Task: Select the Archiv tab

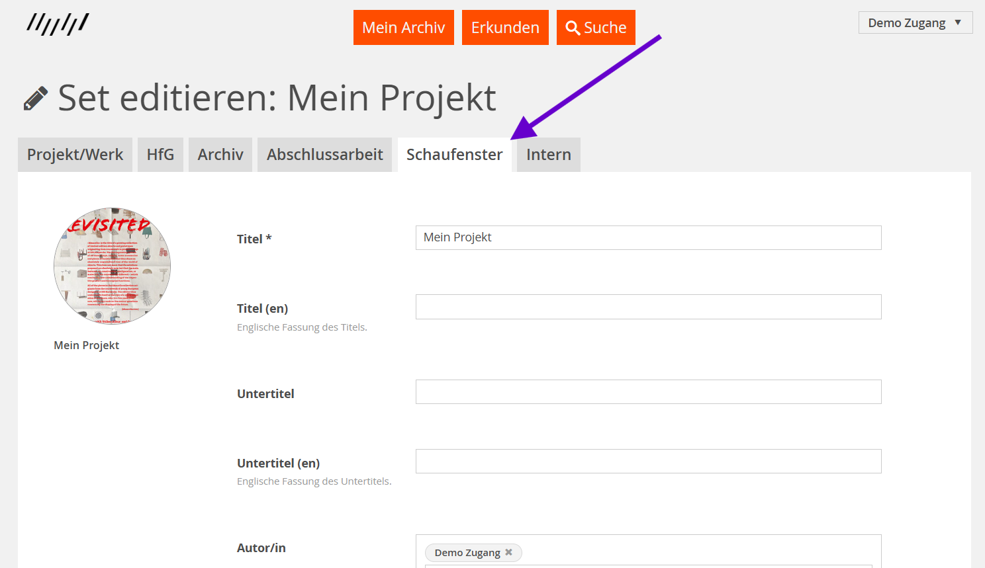Action: tap(220, 154)
